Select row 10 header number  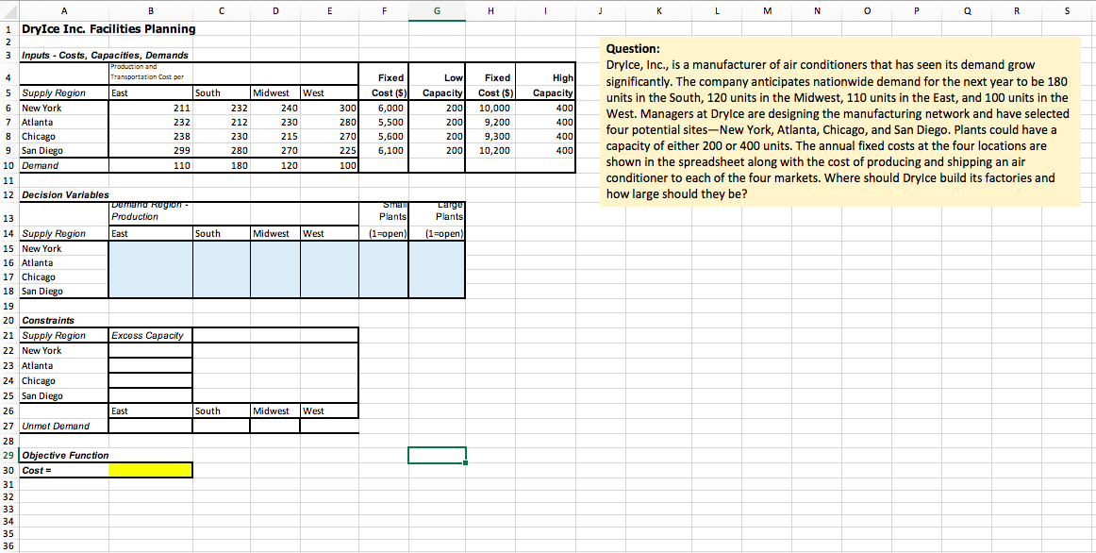click(x=9, y=166)
